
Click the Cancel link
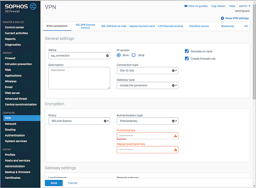coord(73,183)
